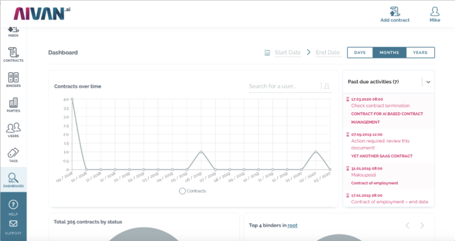This screenshot has width=455, height=241.
Task: Click the Dashboard page title
Action: tap(63, 53)
